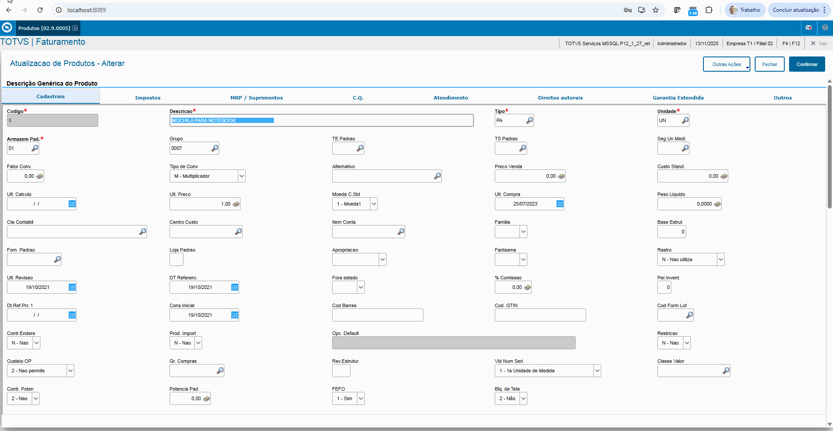
Task: Open the Apropriacao dropdown
Action: (383, 259)
